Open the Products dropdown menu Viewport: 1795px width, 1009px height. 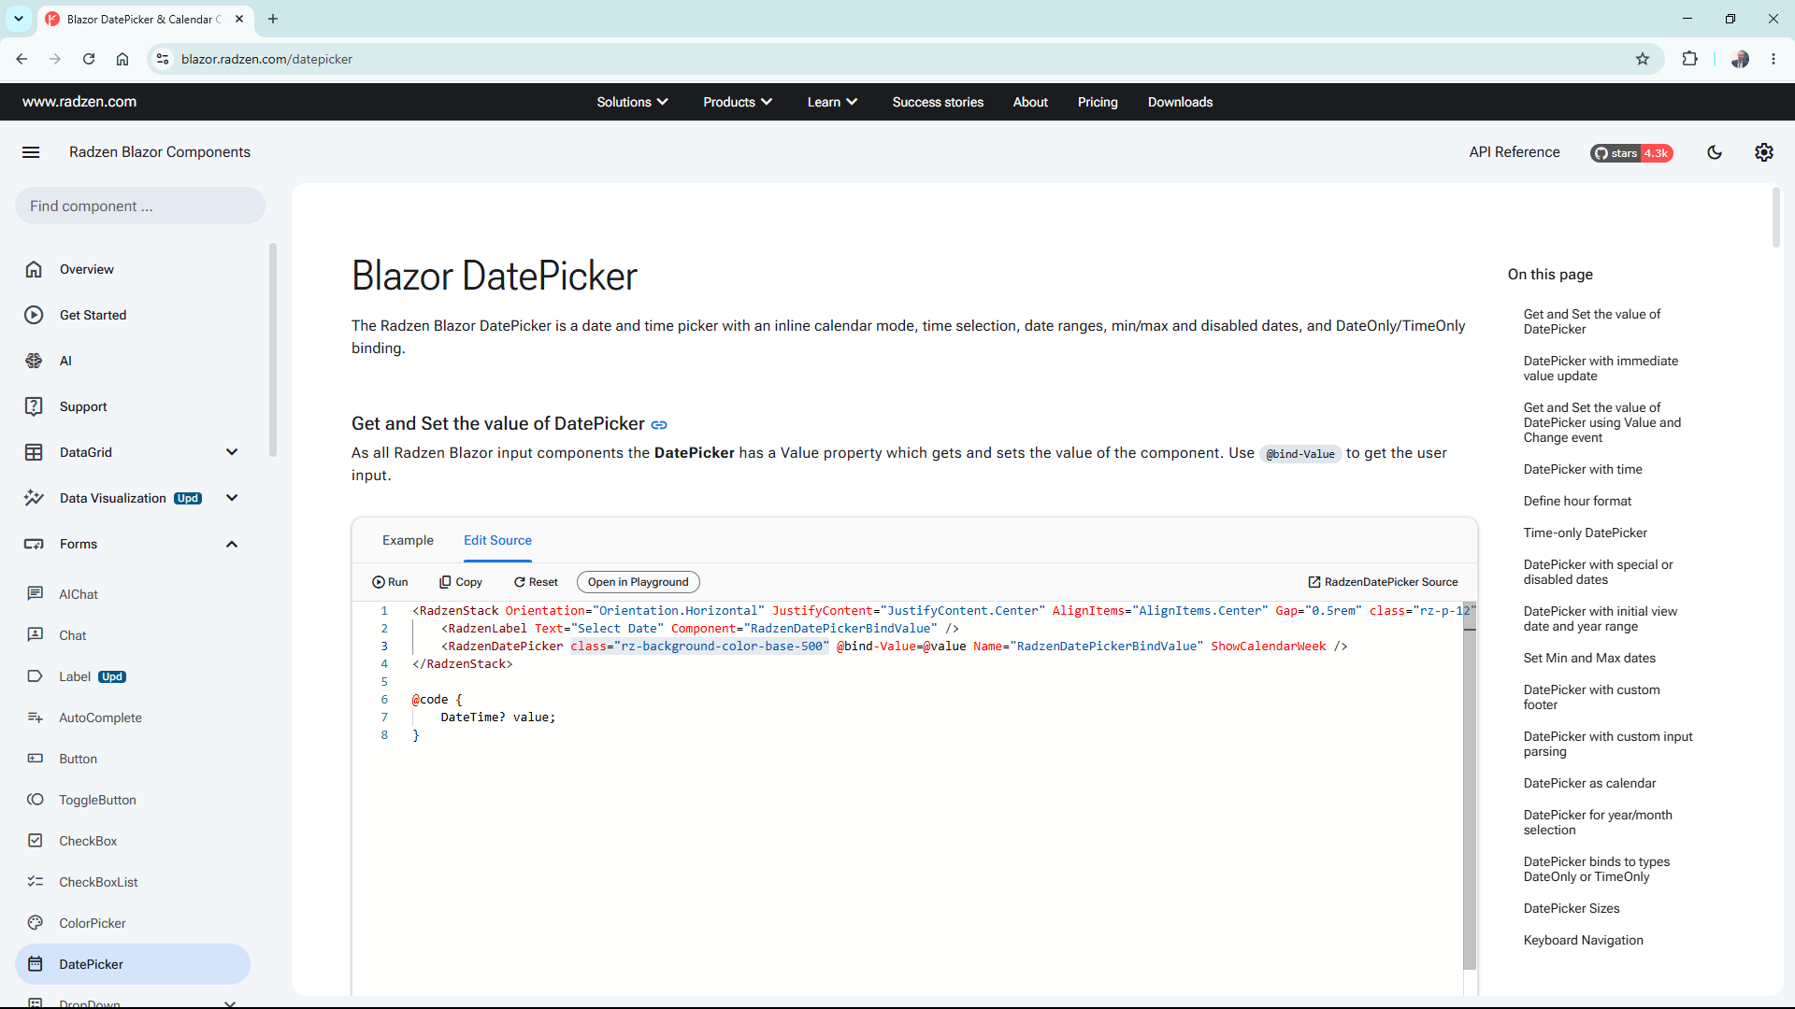pos(738,102)
